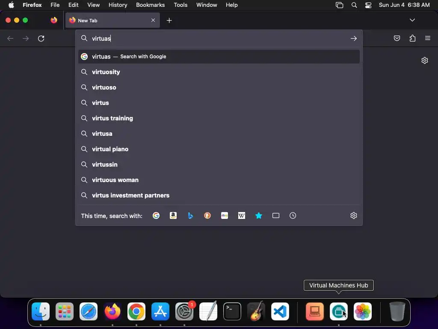Open the Apple menu
The width and height of the screenshot is (438, 329).
pos(11,5)
